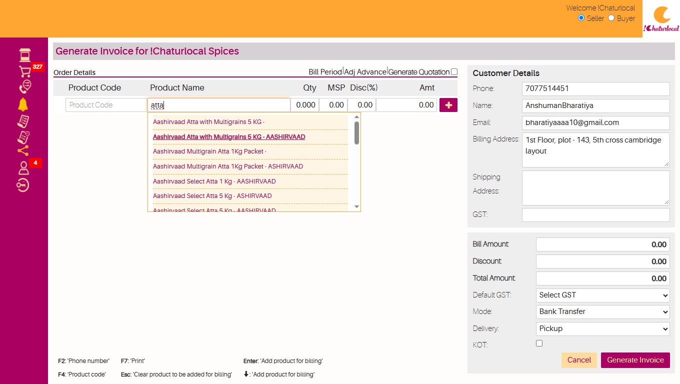Click the Qty input field
Viewport: 680px width, 384px height.
click(x=305, y=105)
